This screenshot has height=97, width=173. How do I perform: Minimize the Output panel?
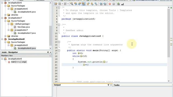click(108, 85)
